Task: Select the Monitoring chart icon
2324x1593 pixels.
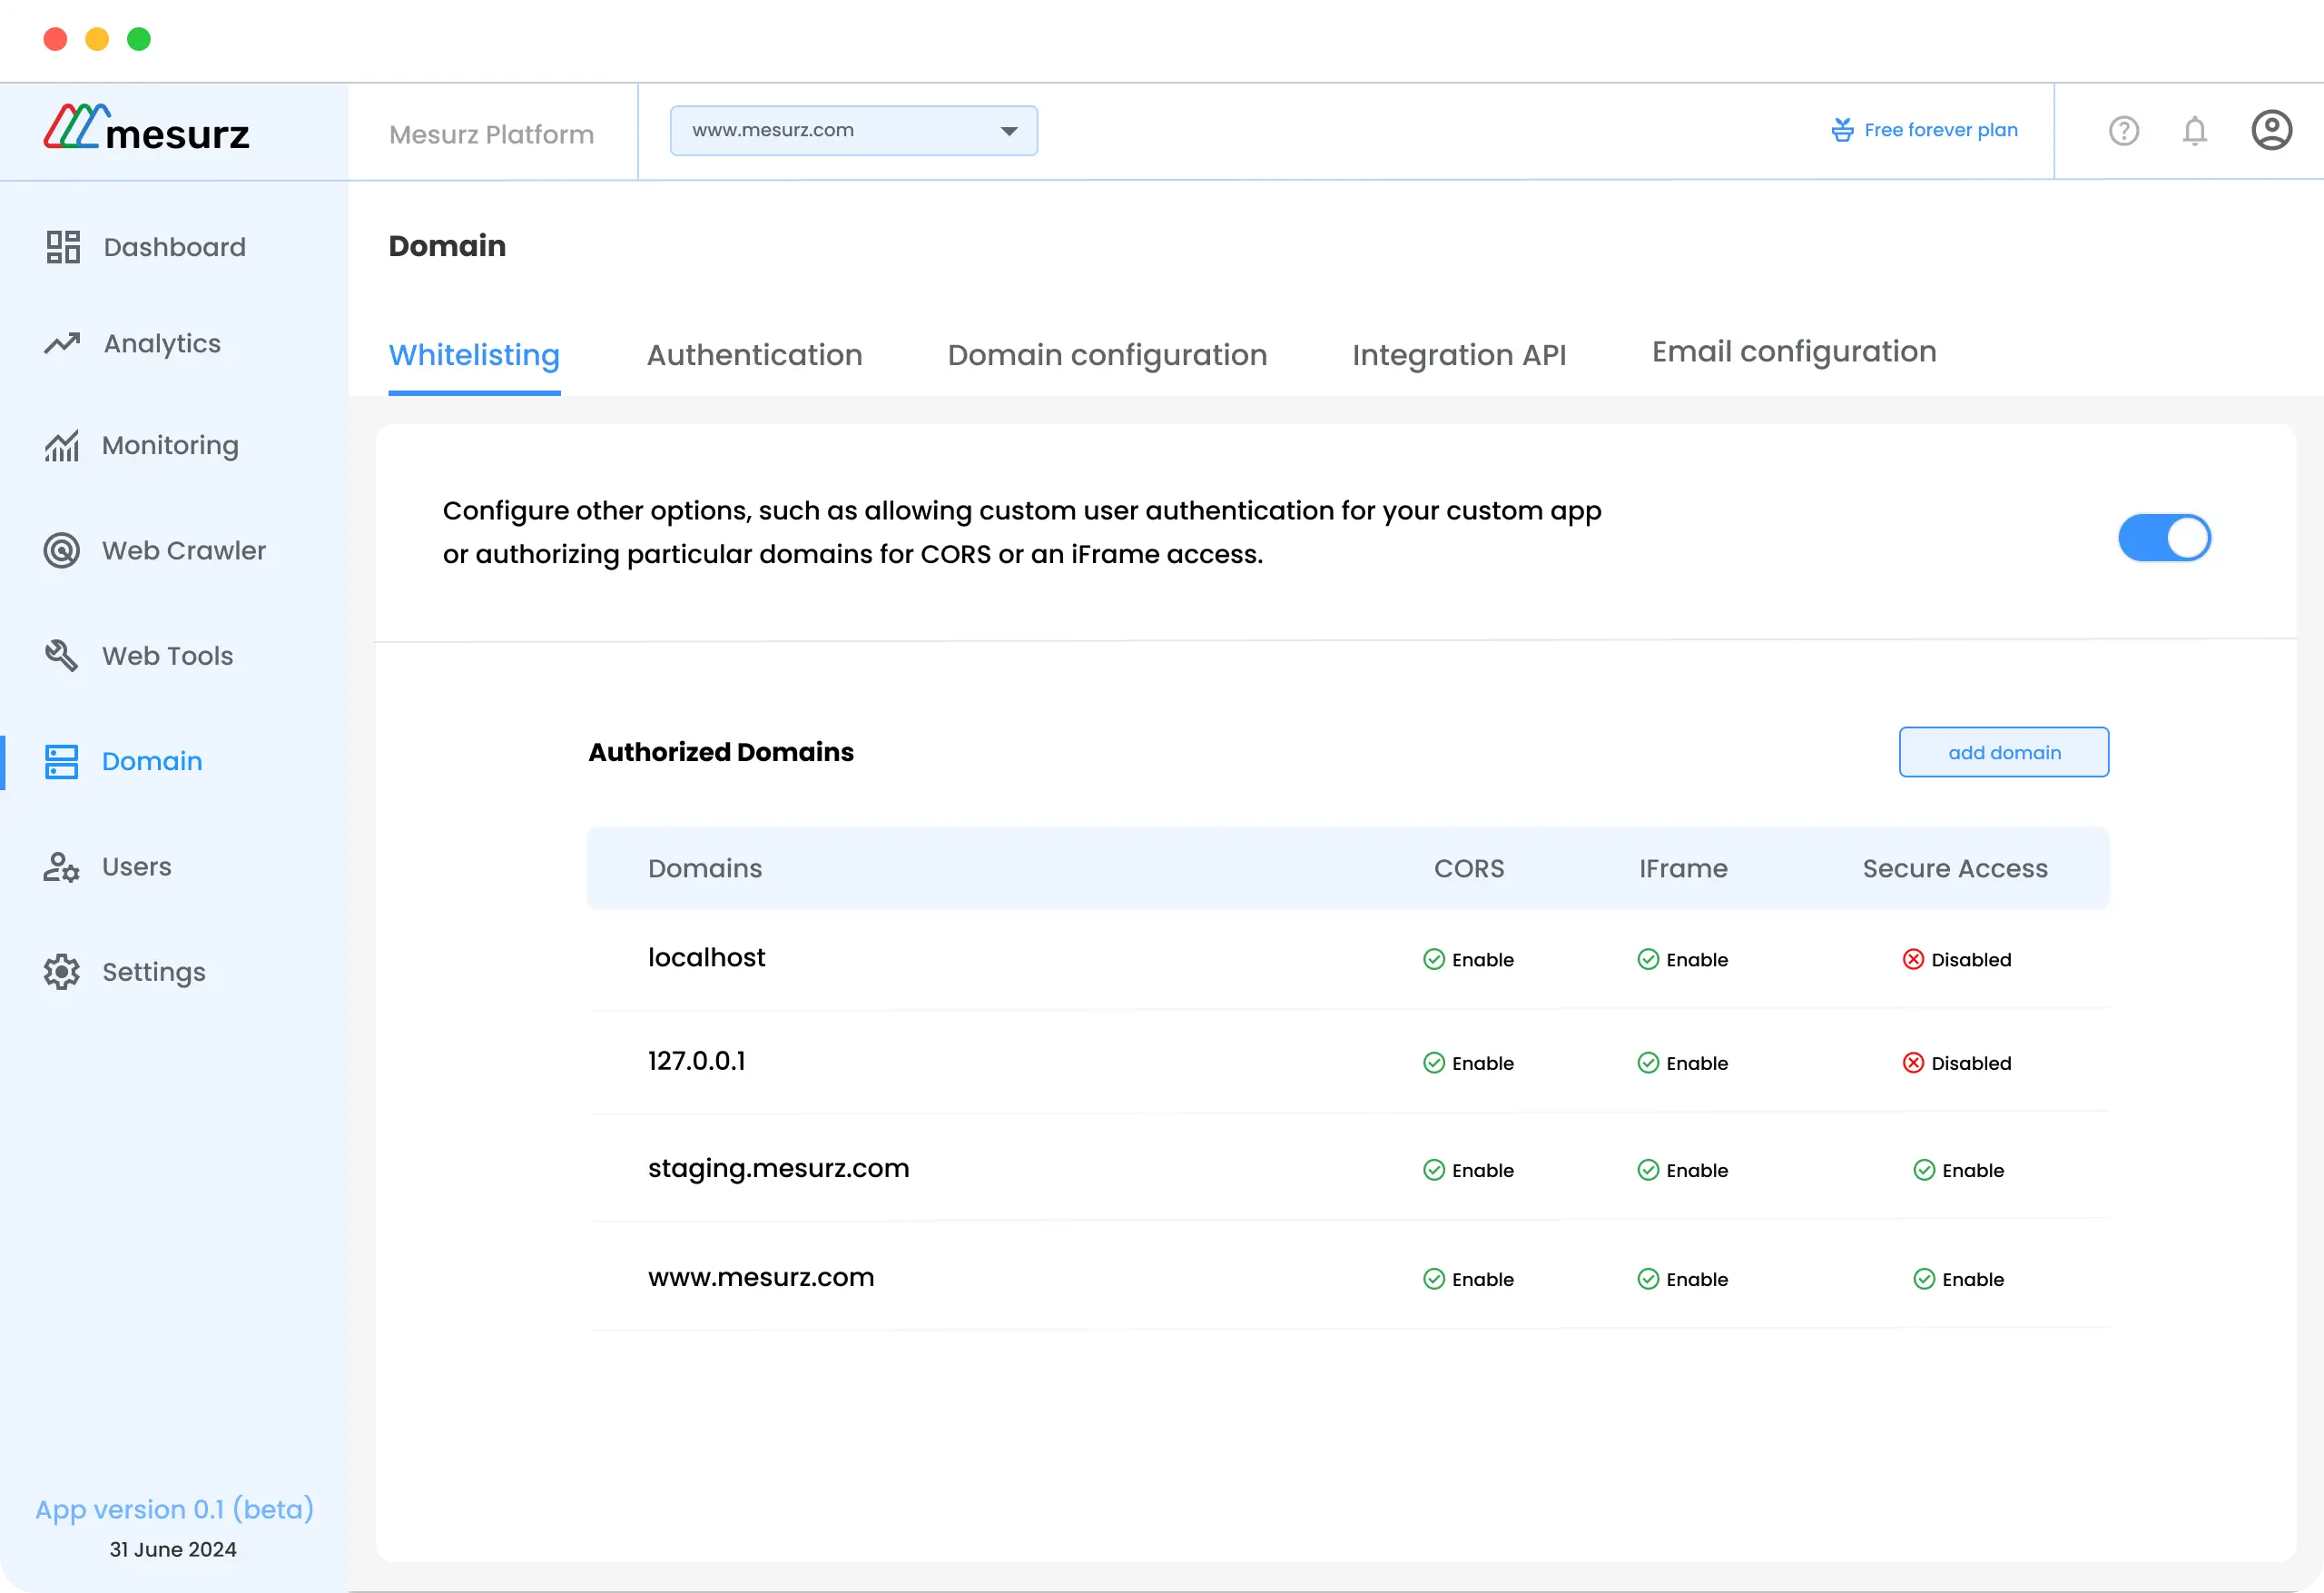Action: [x=62, y=445]
